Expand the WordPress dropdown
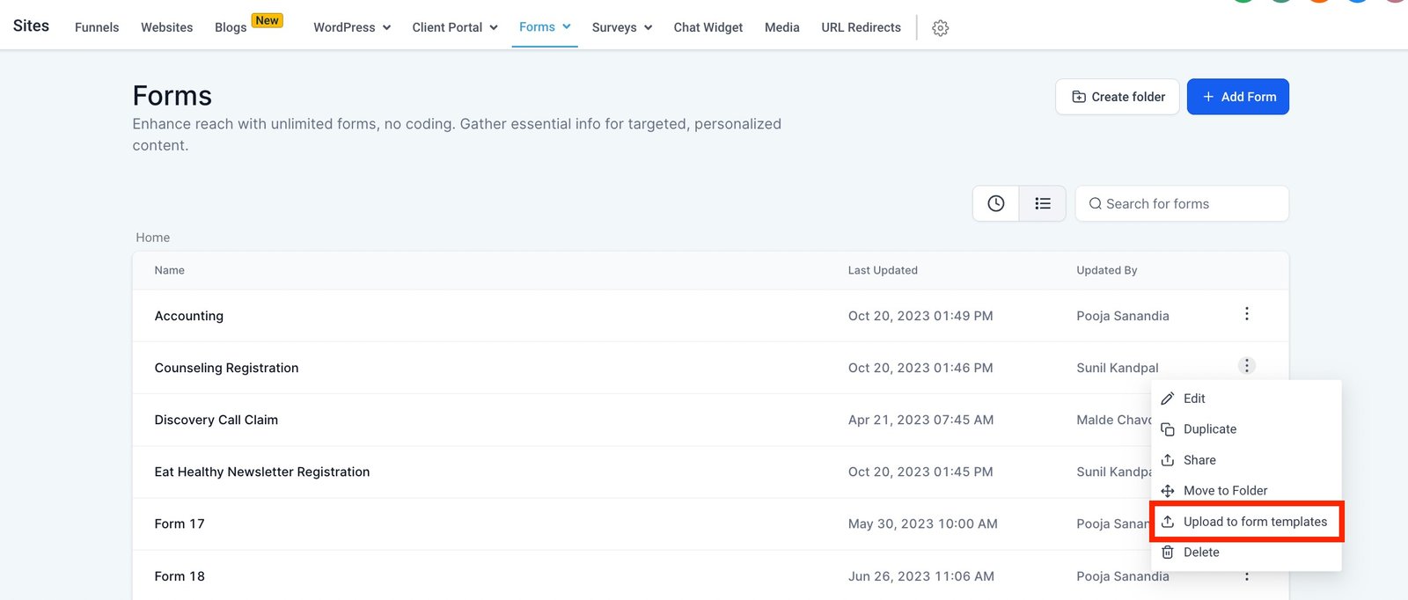 (x=351, y=27)
